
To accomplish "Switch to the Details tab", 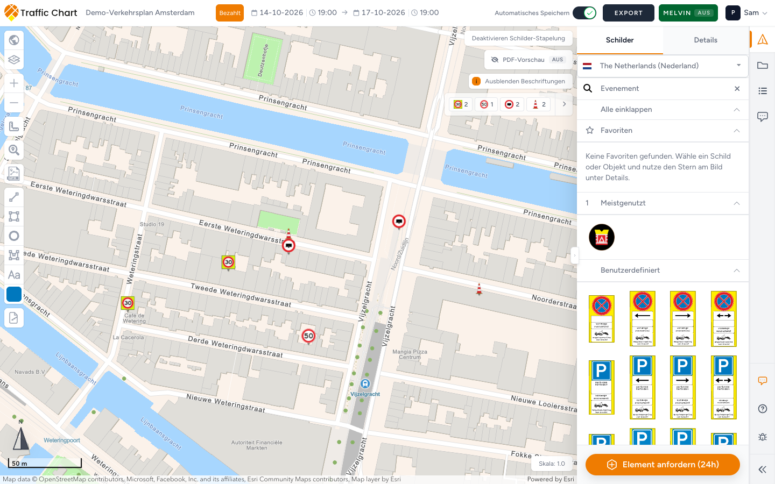I will click(706, 40).
